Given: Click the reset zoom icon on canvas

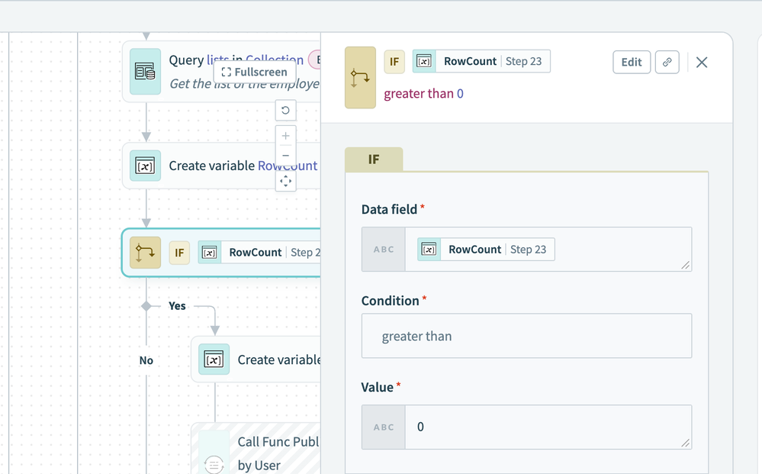Looking at the screenshot, I should [285, 111].
